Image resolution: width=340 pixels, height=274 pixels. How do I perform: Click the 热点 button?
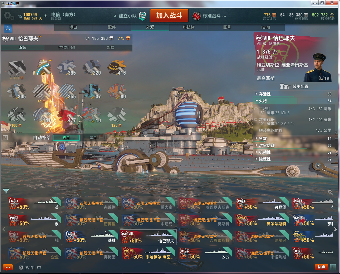[x=322, y=267]
